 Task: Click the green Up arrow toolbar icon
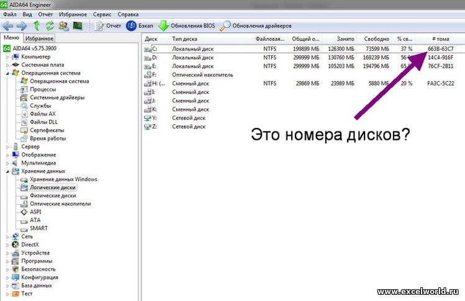37,26
